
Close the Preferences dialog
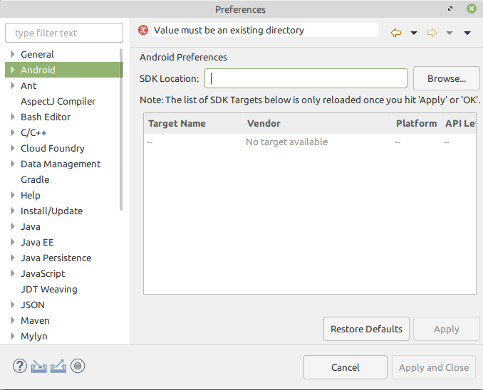[472, 9]
